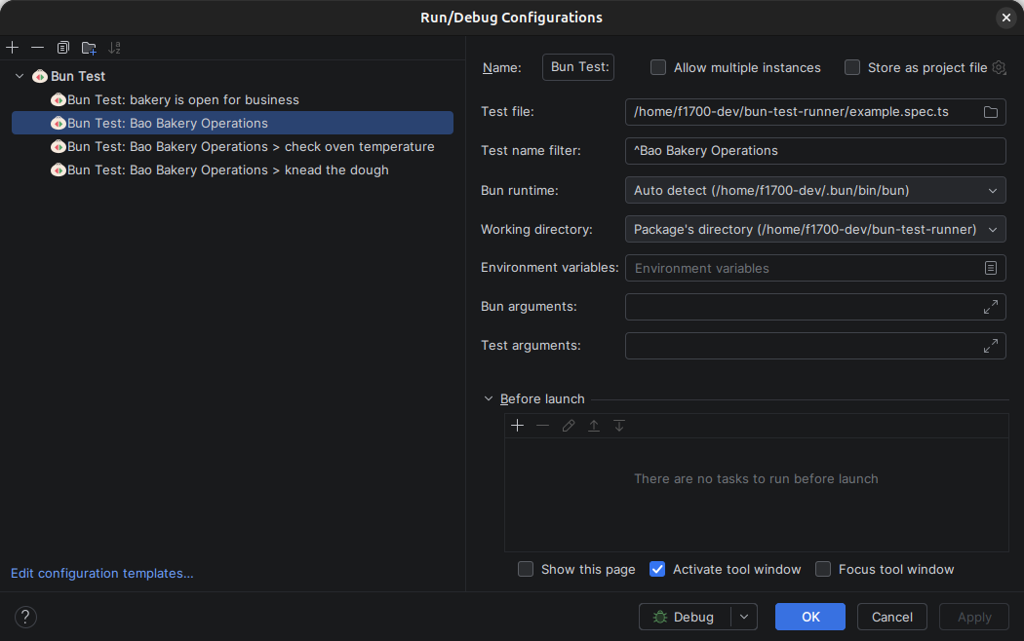Edit before launch task with pencil icon
Screen dimensions: 1024x641
[569, 426]
